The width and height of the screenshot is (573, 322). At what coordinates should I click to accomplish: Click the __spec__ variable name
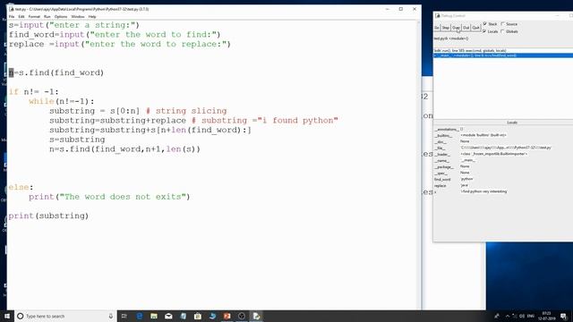coord(441,173)
